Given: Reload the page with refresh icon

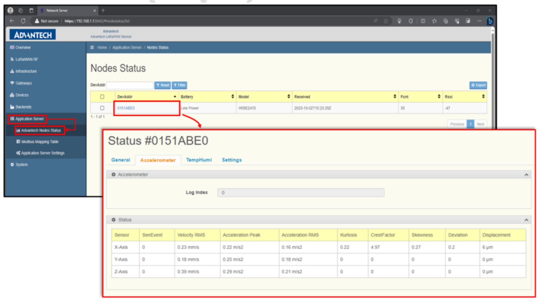Looking at the screenshot, I should pyautogui.click(x=23, y=21).
